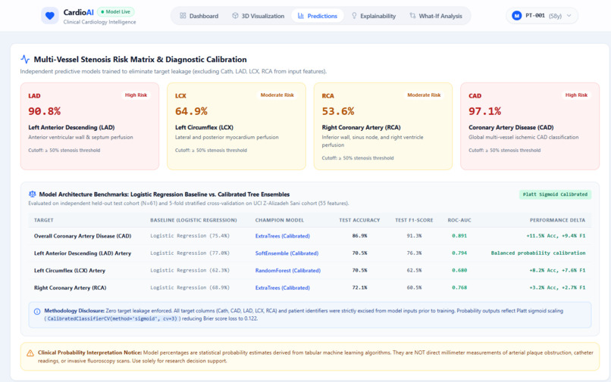Click the Explainability lightbulb icon
611x382 pixels.
[354, 16]
